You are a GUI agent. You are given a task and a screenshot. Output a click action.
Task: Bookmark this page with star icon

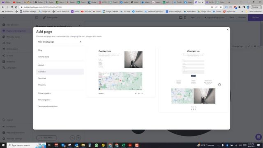pos(221,7)
